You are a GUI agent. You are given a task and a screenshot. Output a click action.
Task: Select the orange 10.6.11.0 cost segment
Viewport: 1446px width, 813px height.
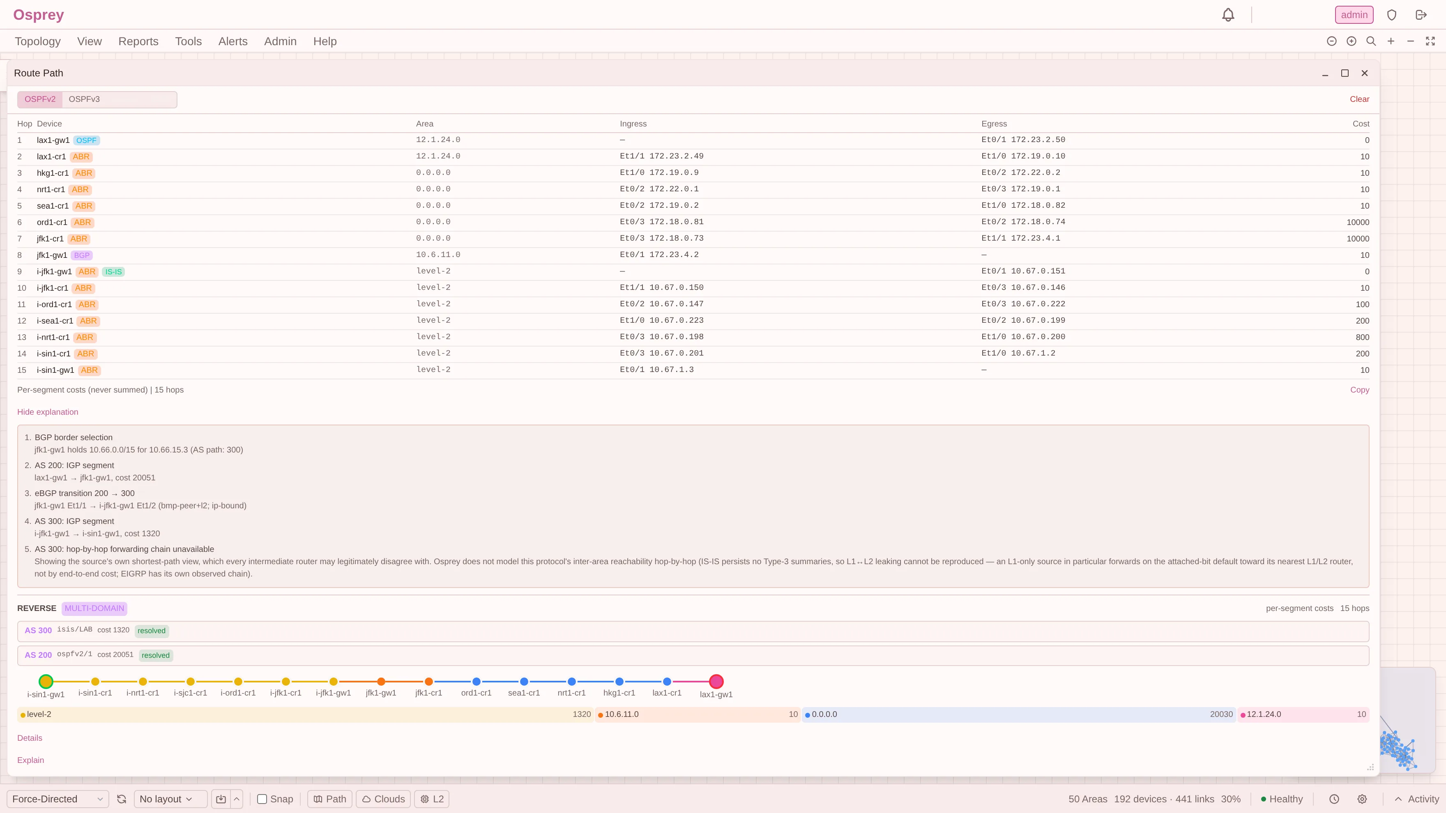(x=698, y=714)
